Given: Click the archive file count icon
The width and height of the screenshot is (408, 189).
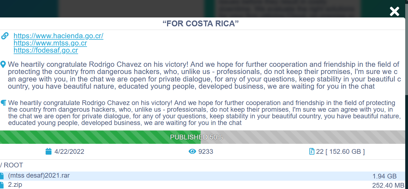Looking at the screenshot, I should (312, 151).
